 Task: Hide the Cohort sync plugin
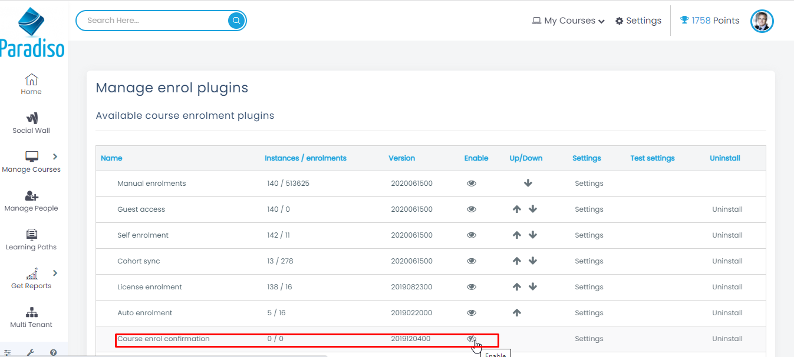tap(472, 261)
